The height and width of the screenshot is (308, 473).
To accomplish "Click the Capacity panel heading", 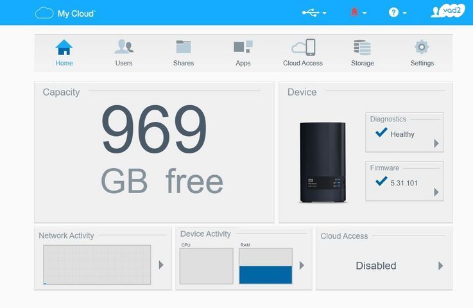I will pos(61,92).
